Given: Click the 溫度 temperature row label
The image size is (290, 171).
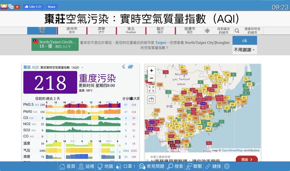Looking at the screenshot, I should coord(27,143).
